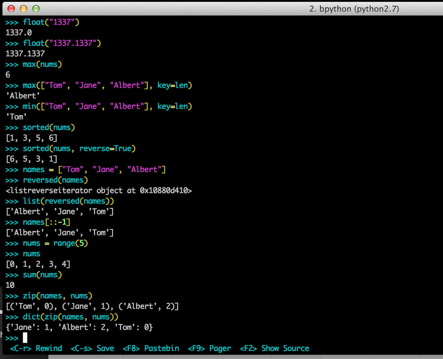Click the line reversed(names)
The image size is (443, 359).
pos(47,180)
